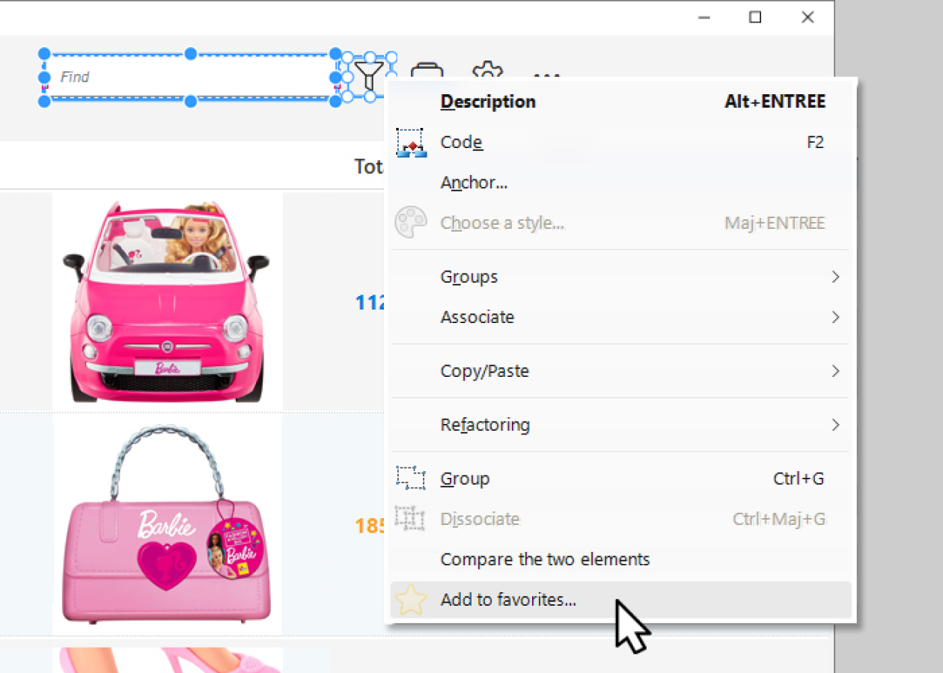Focus the Find search field
The image size is (943, 673).
[190, 77]
